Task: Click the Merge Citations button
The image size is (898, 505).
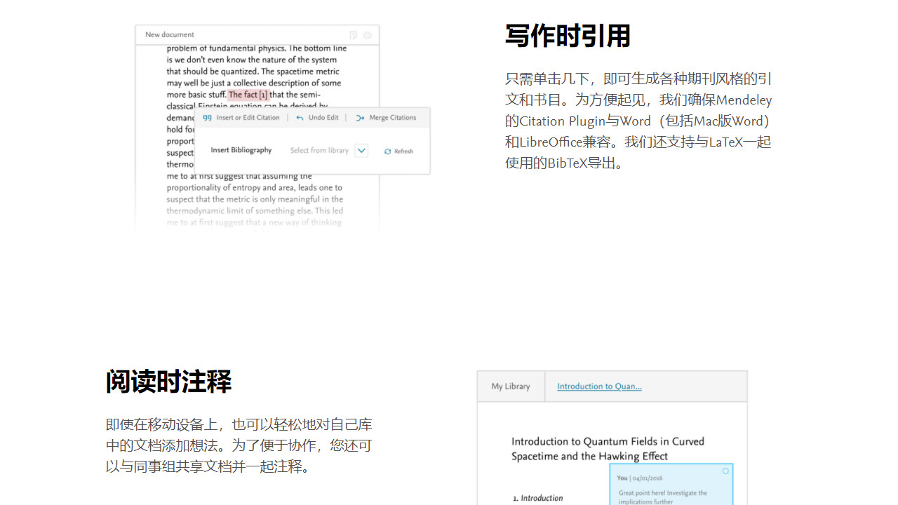Action: click(394, 117)
